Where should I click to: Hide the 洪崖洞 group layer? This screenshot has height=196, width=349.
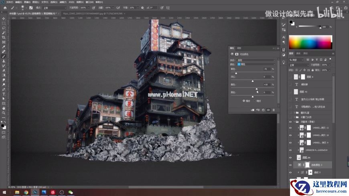(x=290, y=122)
